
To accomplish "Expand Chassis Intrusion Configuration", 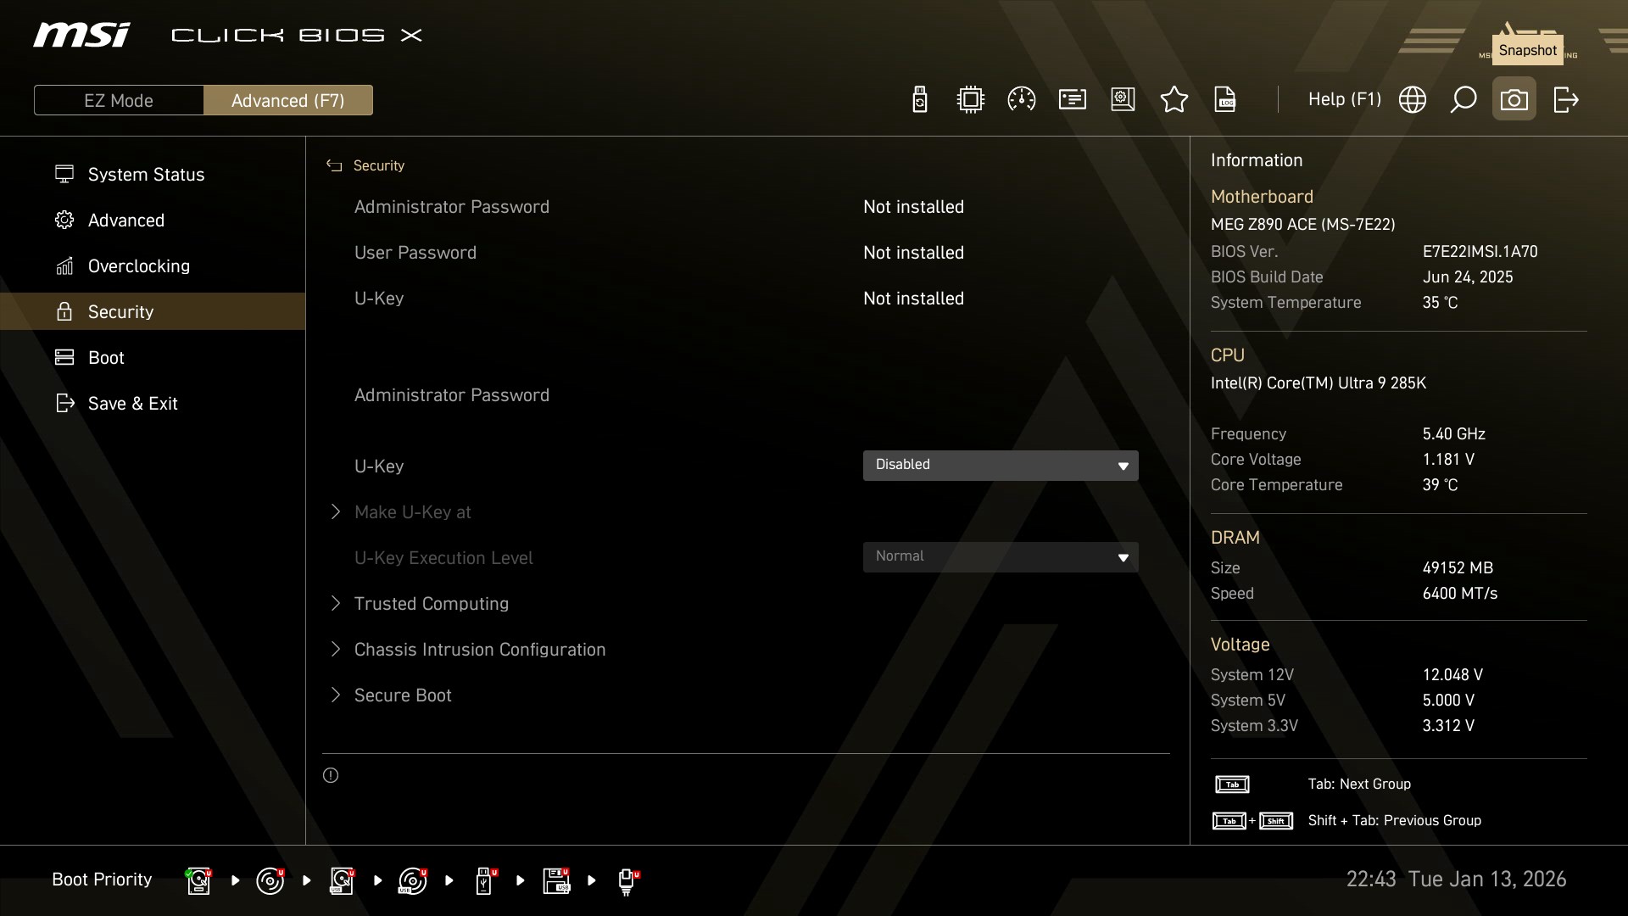I will pos(479,650).
